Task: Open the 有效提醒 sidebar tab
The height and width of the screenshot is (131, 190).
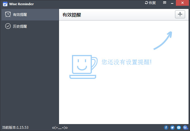Action: tap(30, 15)
